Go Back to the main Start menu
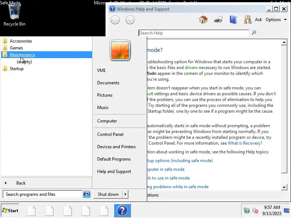This screenshot has height=218, width=291. click(x=21, y=183)
